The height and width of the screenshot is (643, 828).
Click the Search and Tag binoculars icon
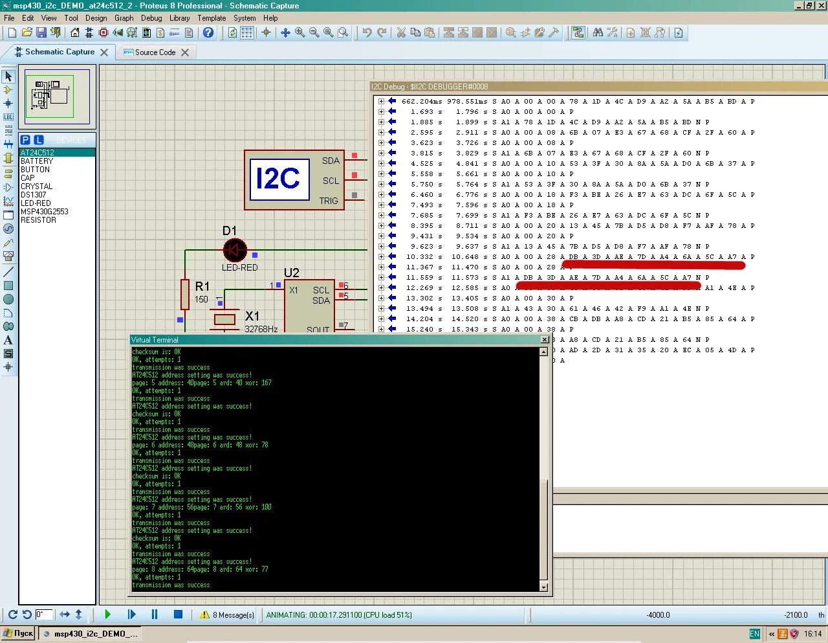[x=598, y=32]
